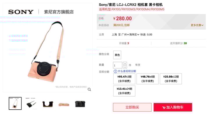Select the black open case thumbnail
This screenshot has height=116, width=209.
tap(48, 104)
